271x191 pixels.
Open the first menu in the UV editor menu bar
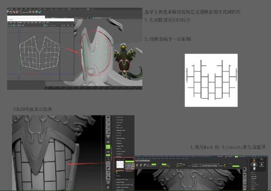click(8, 23)
